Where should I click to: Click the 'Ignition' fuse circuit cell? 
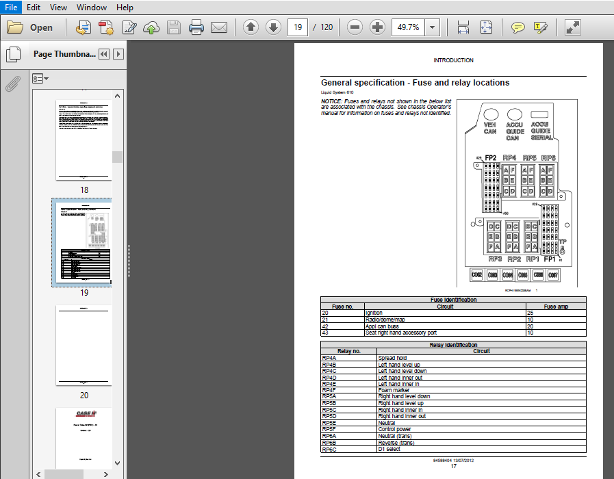[x=445, y=313]
